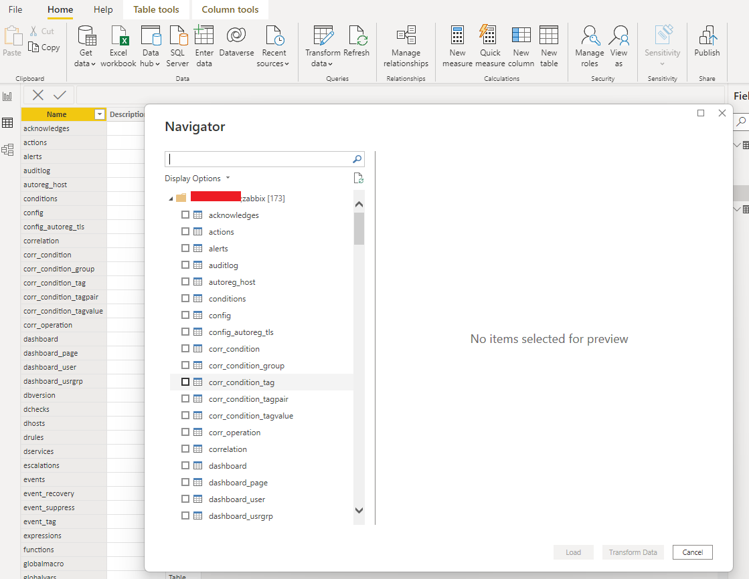
Task: Click the Navigator list scrollbar down arrow
Action: point(359,510)
